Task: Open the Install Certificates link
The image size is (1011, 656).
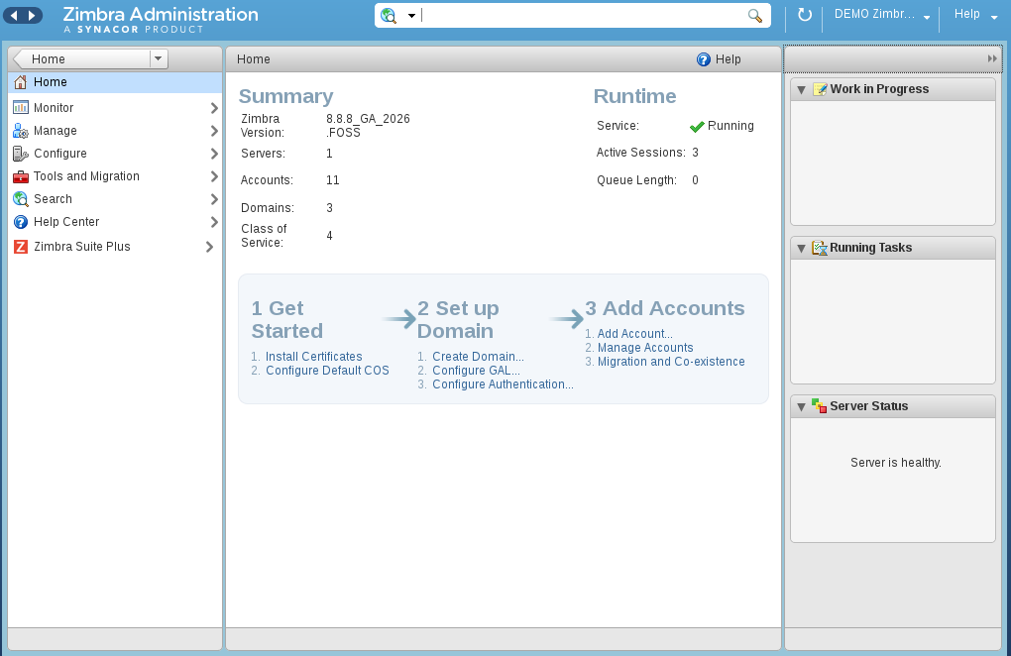Action: (314, 357)
